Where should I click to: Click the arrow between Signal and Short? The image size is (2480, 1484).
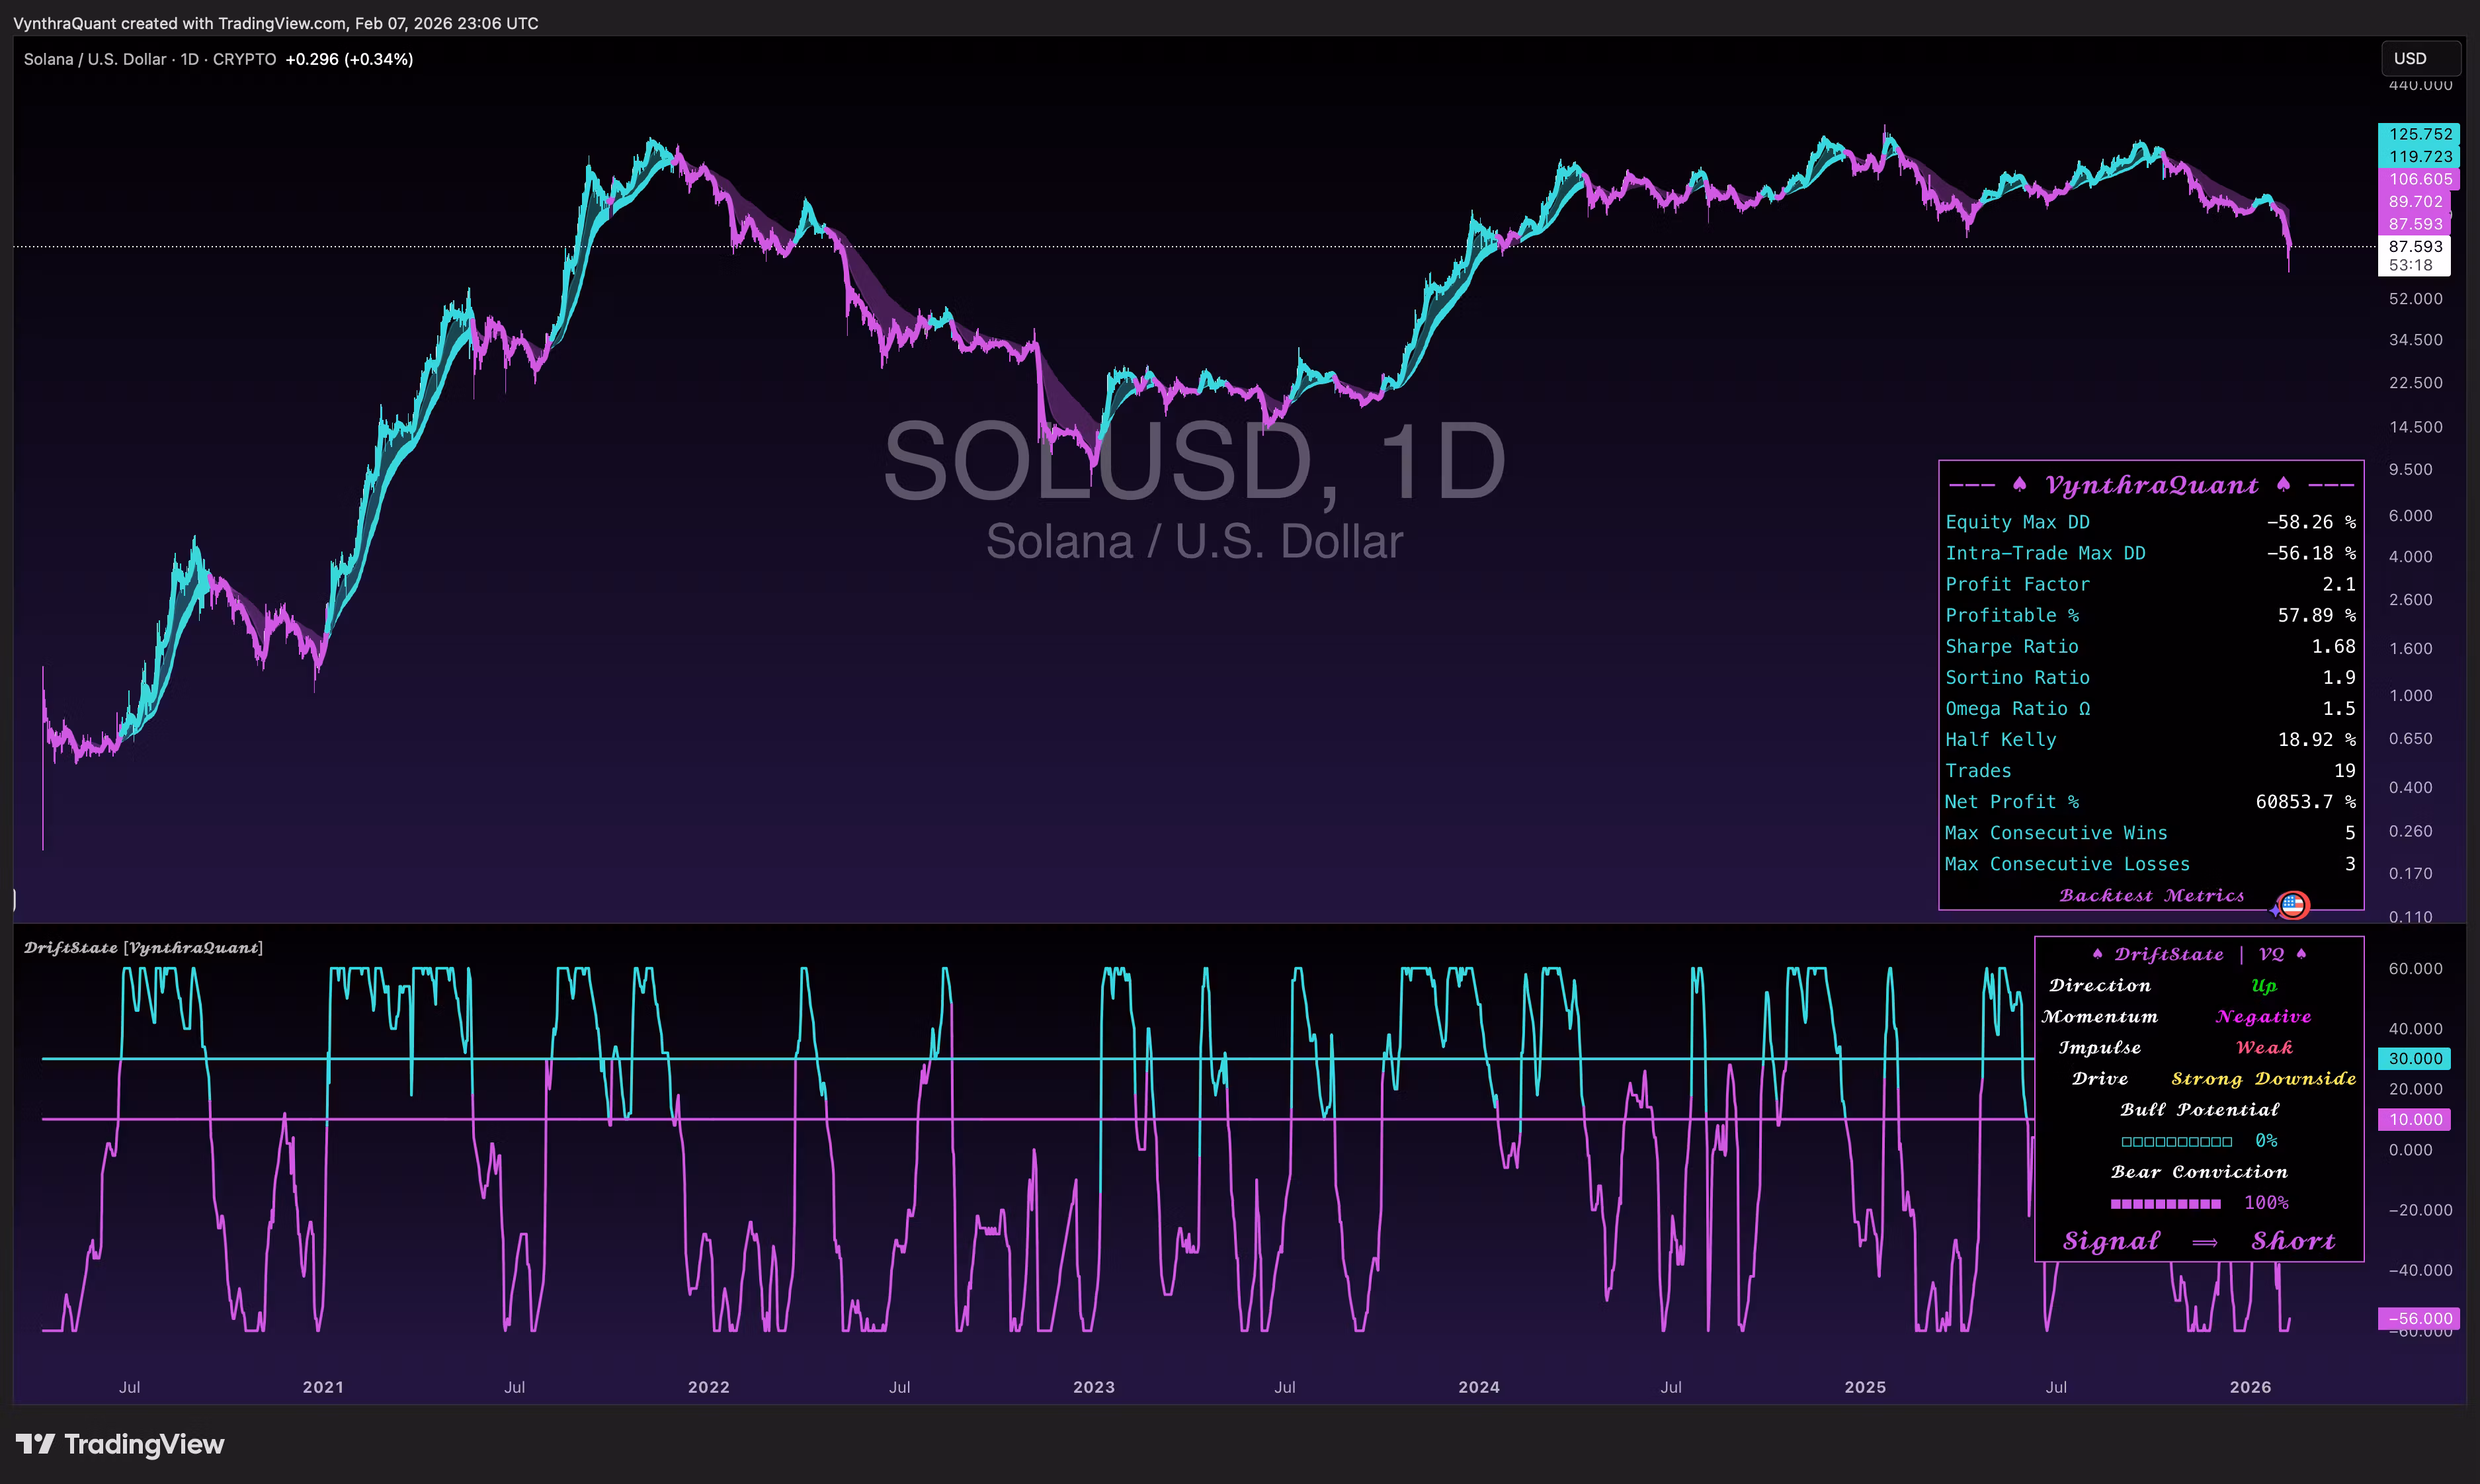click(2204, 1242)
